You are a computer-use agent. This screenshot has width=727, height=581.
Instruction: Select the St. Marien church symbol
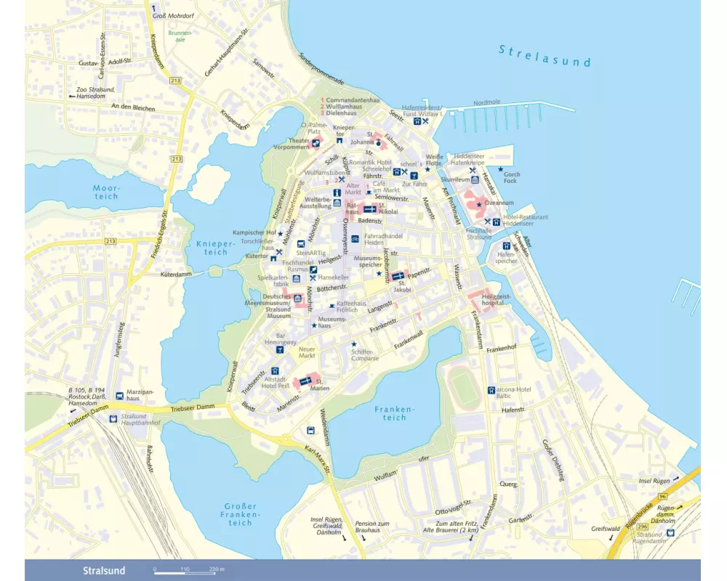[305, 381]
